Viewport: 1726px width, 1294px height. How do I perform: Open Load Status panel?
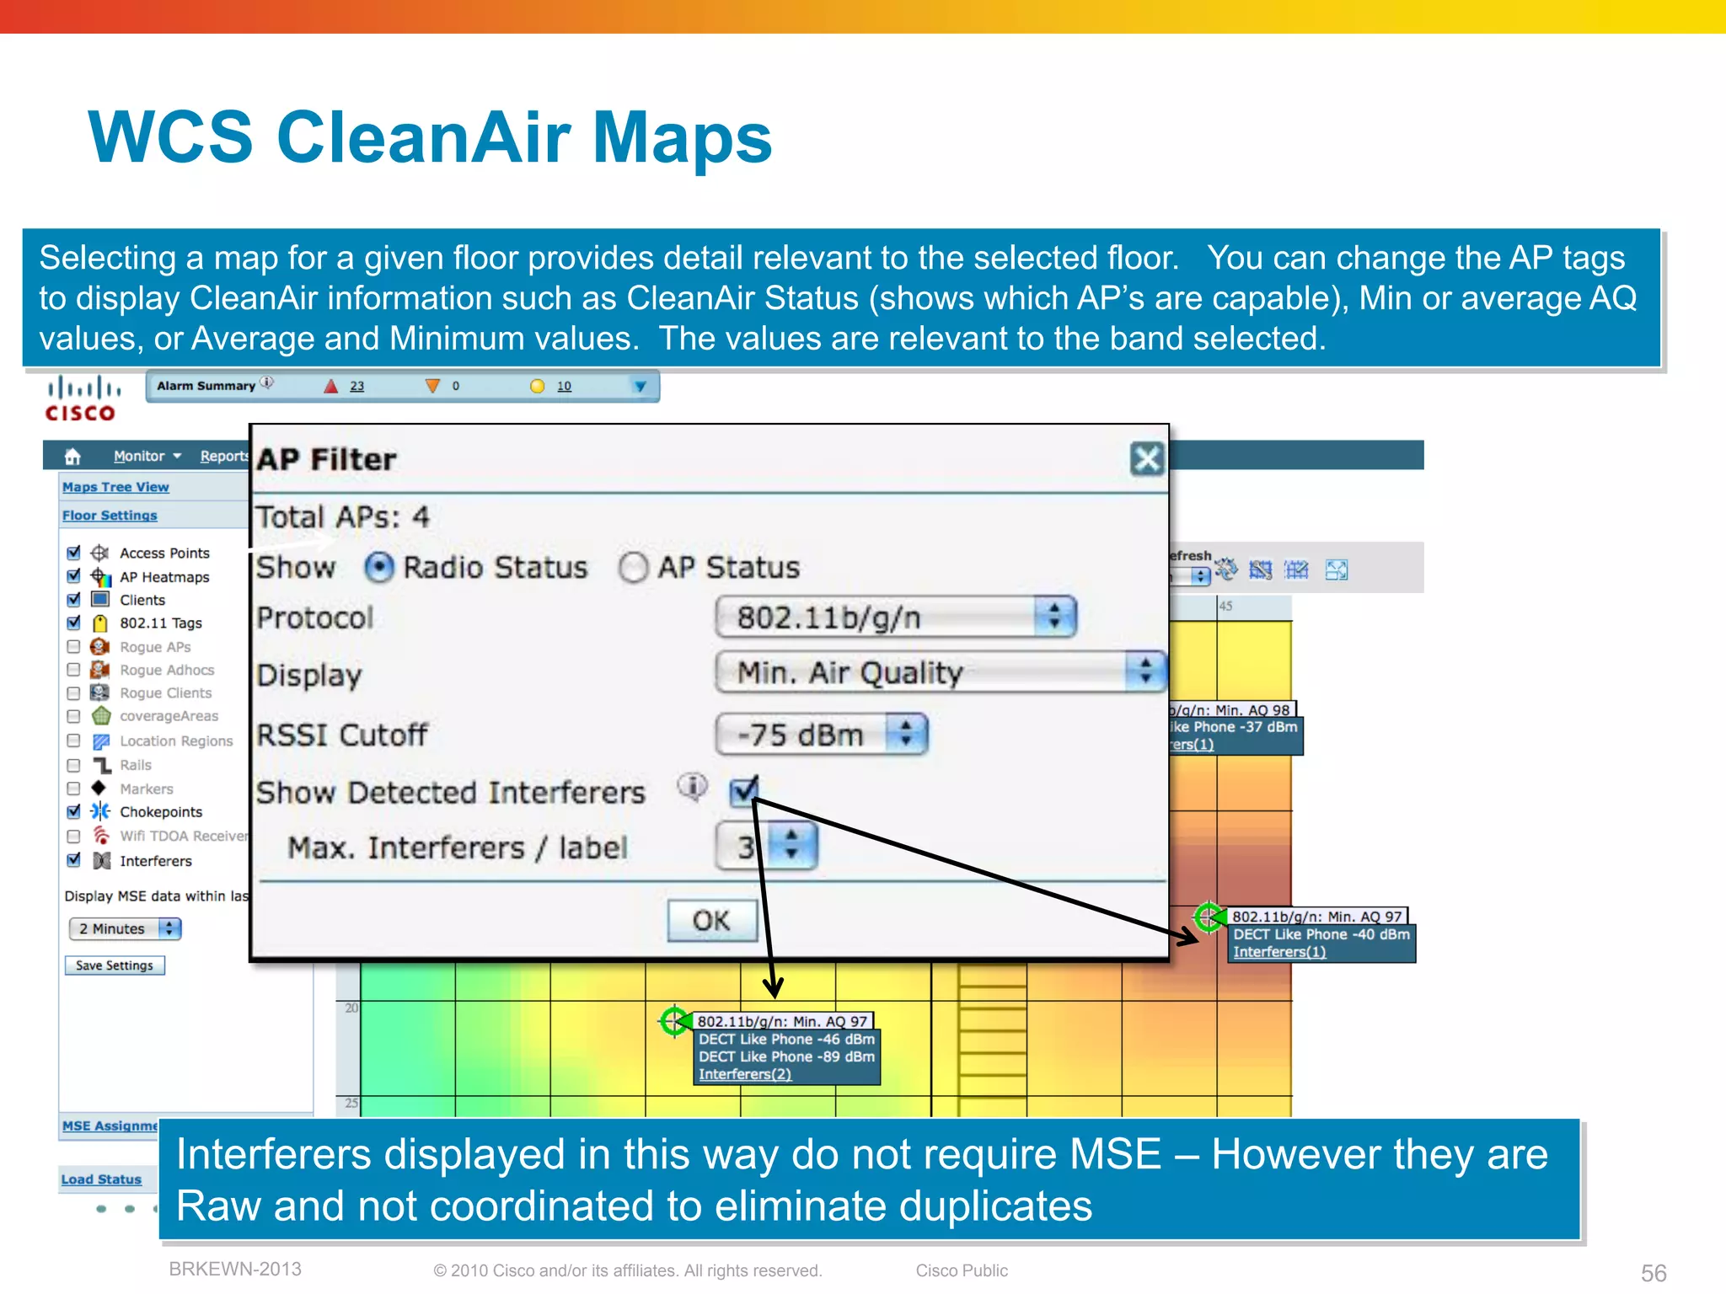101,1179
